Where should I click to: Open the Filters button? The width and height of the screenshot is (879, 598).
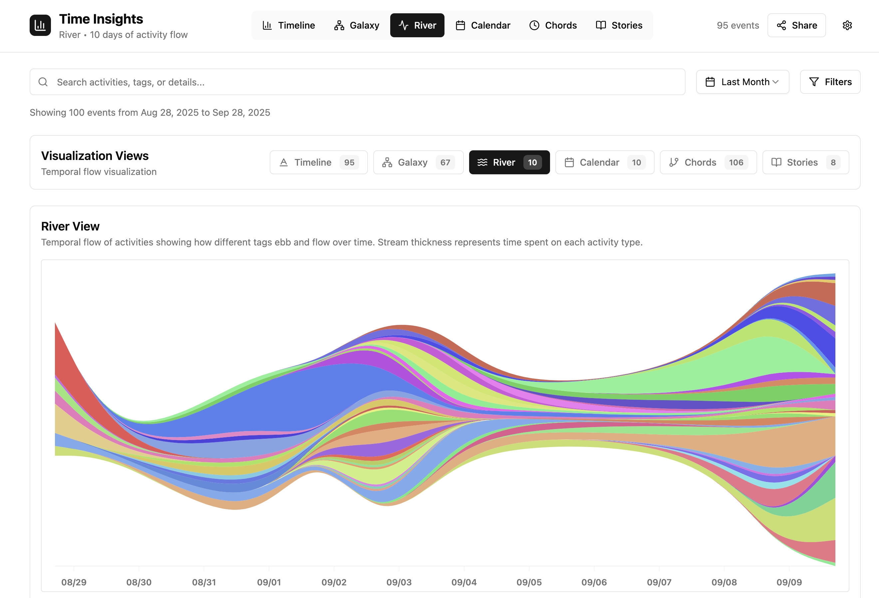pyautogui.click(x=830, y=82)
